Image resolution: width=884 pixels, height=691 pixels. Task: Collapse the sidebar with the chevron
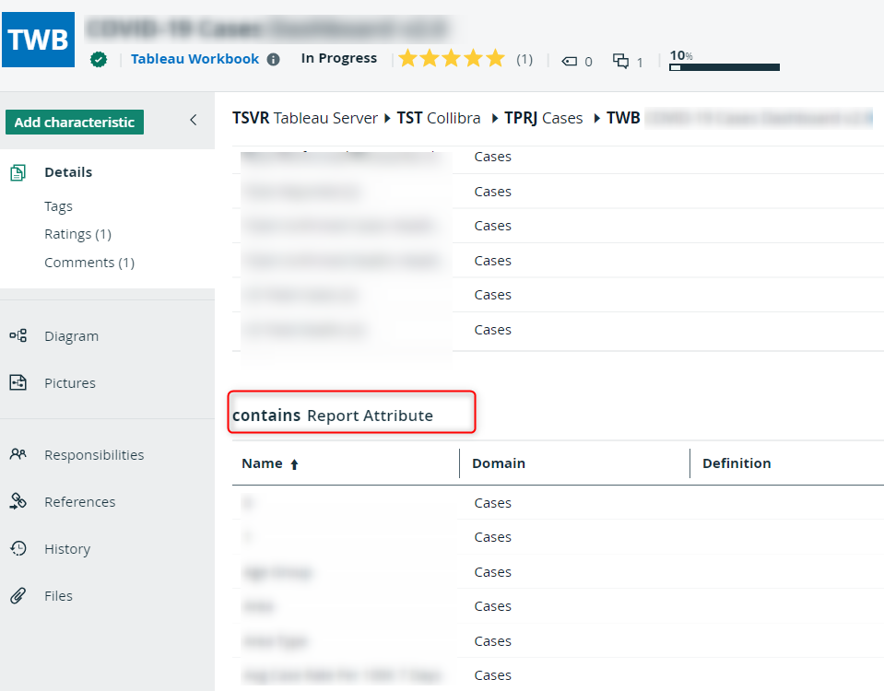194,120
